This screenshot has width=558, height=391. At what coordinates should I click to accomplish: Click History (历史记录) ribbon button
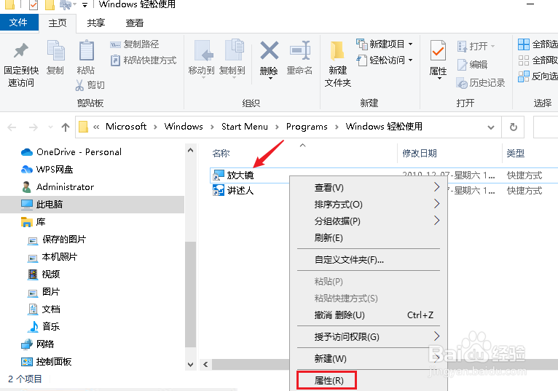click(x=481, y=83)
